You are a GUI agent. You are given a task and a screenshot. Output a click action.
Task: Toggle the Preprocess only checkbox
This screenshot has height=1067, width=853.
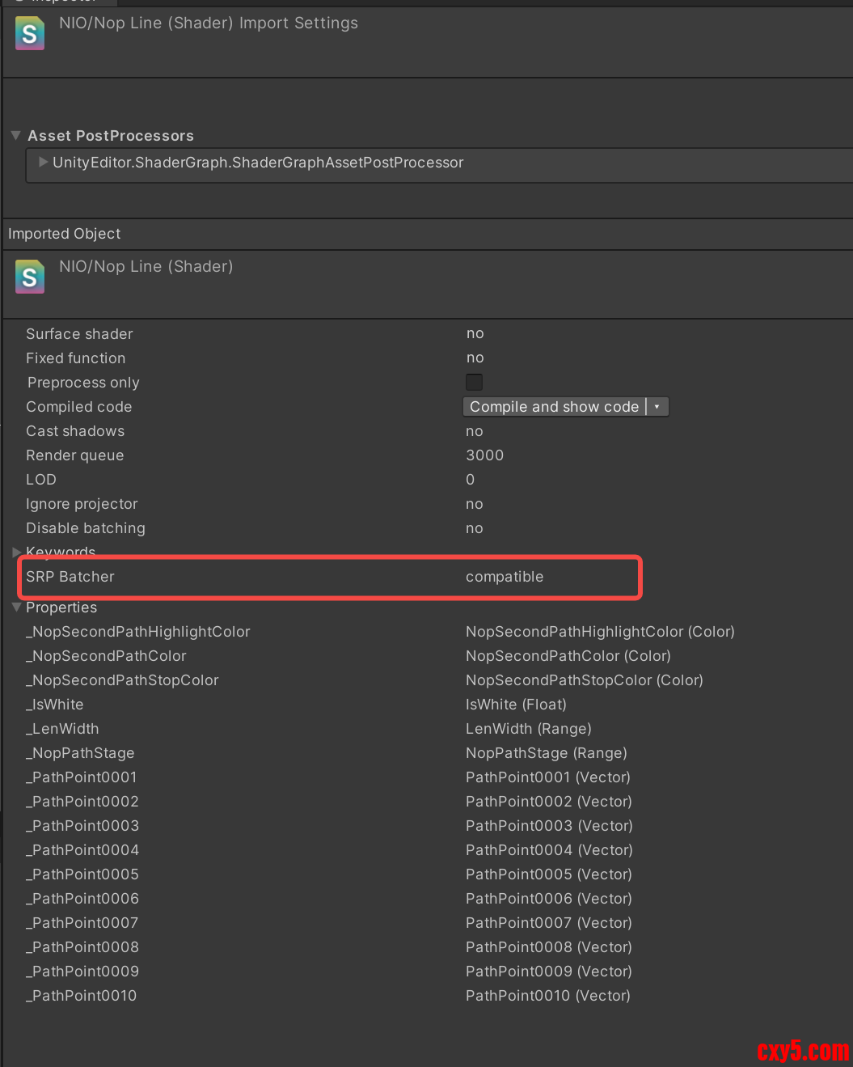tap(475, 382)
